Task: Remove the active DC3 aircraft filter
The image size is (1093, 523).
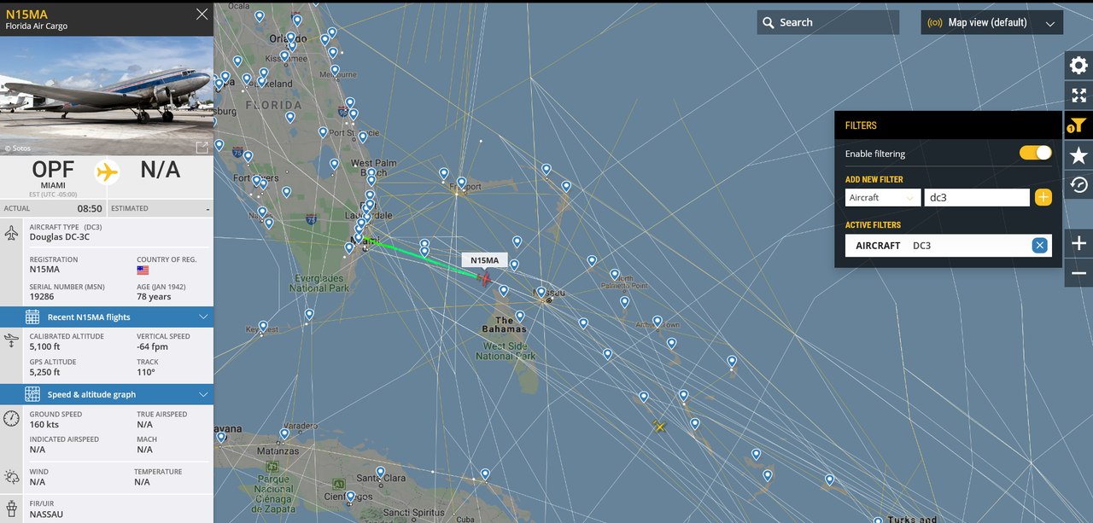Action: pyautogui.click(x=1039, y=246)
